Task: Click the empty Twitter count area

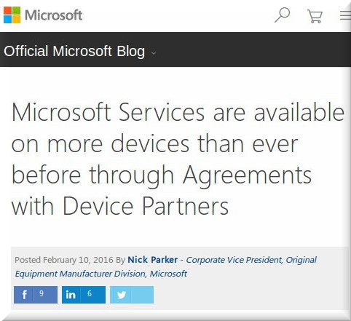Action: pos(142,295)
